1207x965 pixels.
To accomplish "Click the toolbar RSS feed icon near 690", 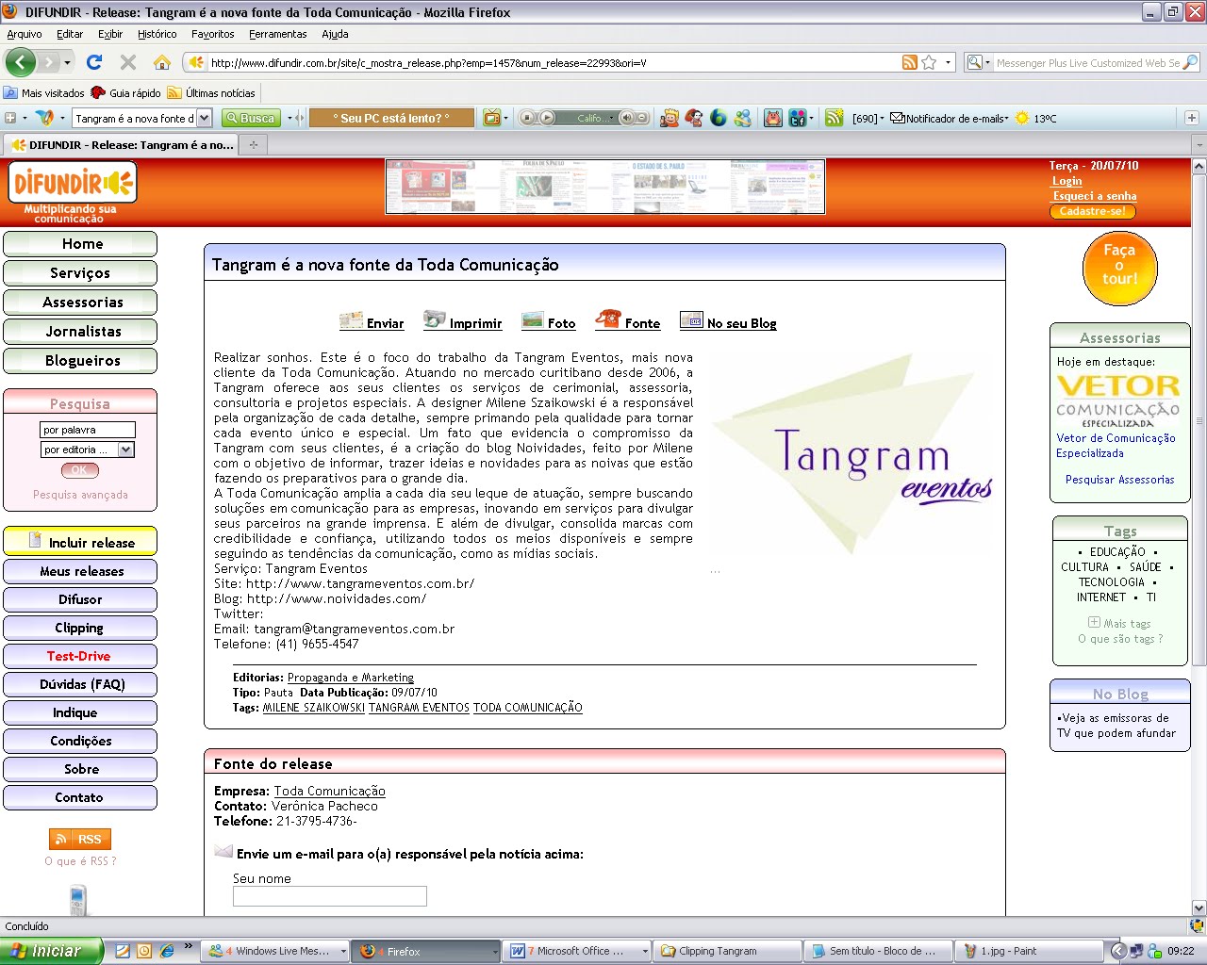I will (x=834, y=118).
